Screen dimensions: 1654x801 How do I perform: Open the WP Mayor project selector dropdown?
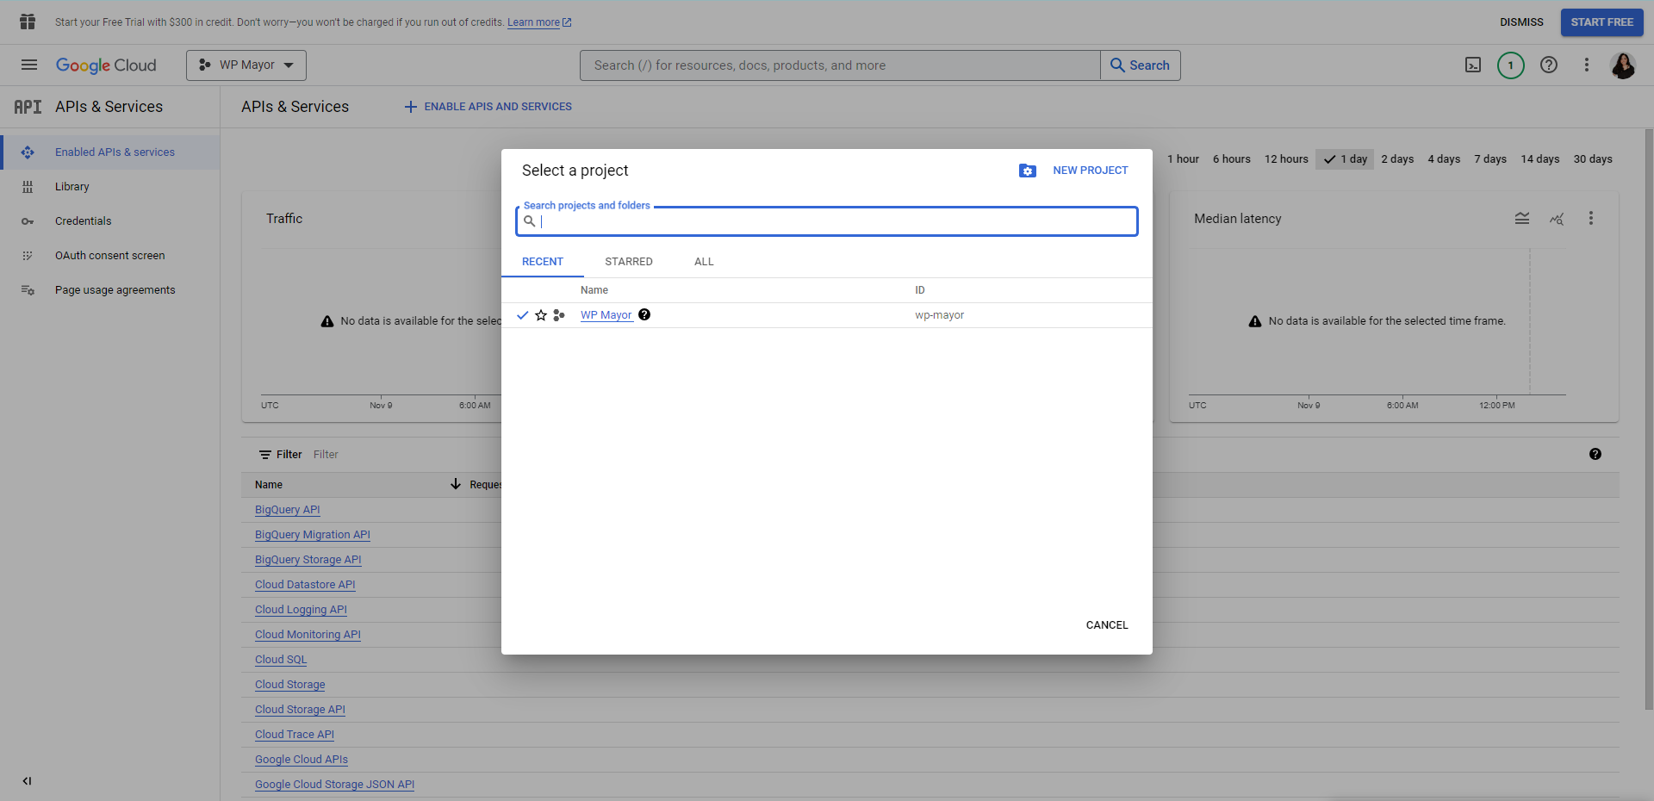(x=246, y=65)
